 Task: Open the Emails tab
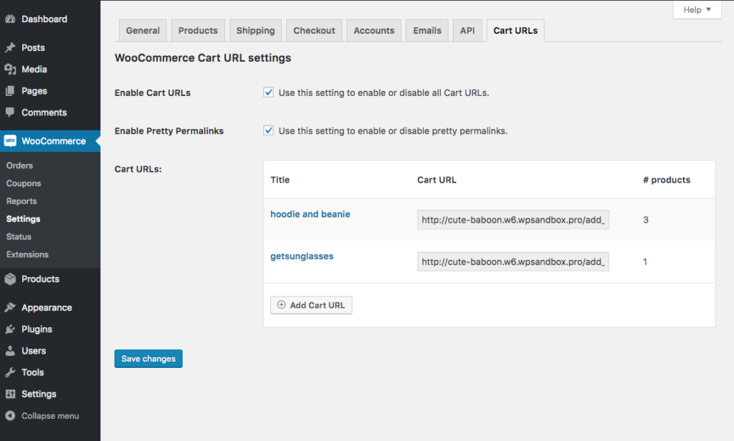(x=427, y=30)
